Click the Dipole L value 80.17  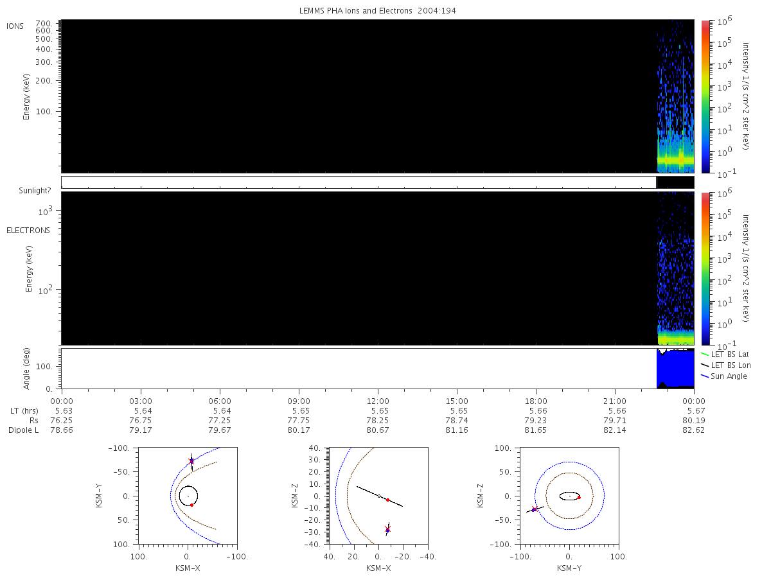click(299, 430)
